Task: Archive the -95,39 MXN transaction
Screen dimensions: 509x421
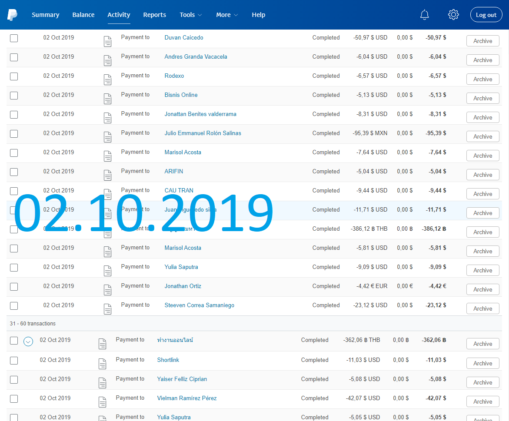Action: [x=483, y=137]
